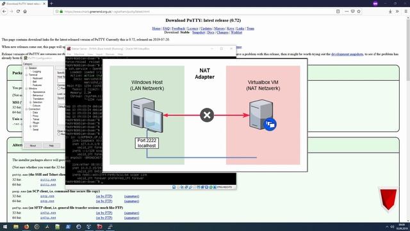410x231 pixels.
Task: Open the Input menu in VirtualBox window
Action: [x=99, y=54]
